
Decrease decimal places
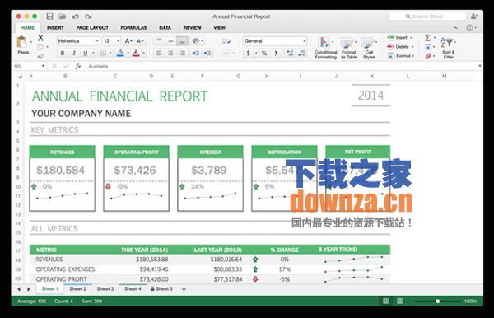point(301,53)
